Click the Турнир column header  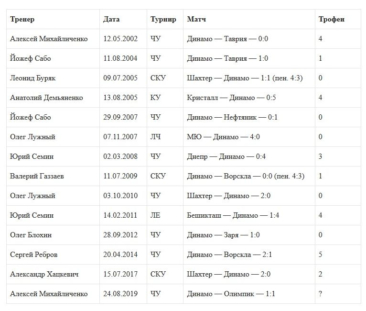pyautogui.click(x=163, y=19)
